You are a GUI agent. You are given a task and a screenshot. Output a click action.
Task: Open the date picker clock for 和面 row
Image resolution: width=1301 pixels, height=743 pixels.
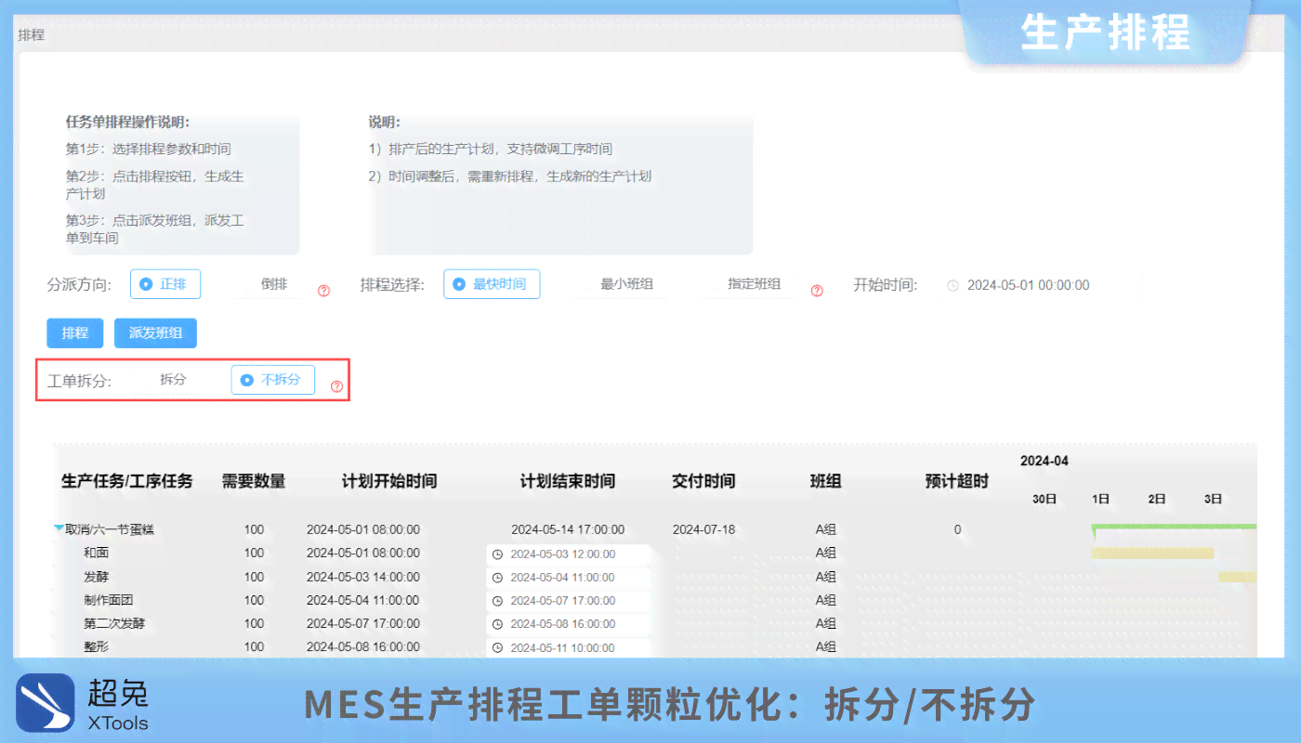click(497, 554)
